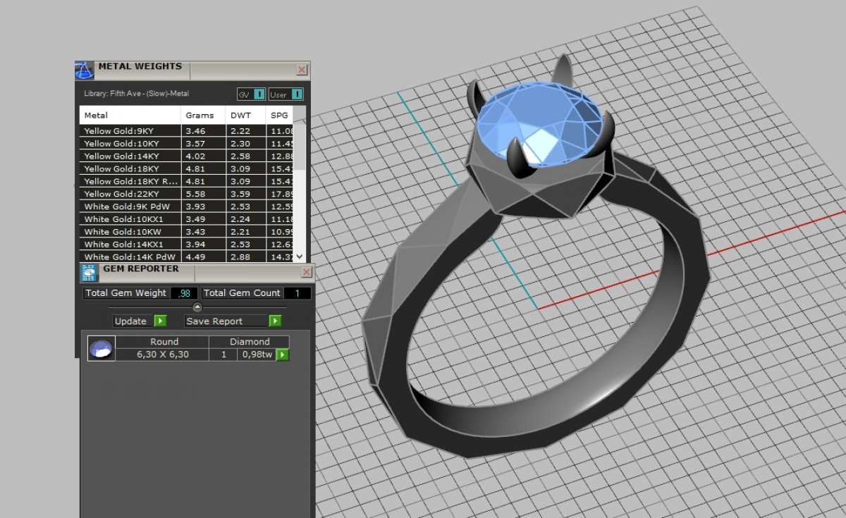
Task: Sort by the Grams column header
Action: (x=200, y=115)
